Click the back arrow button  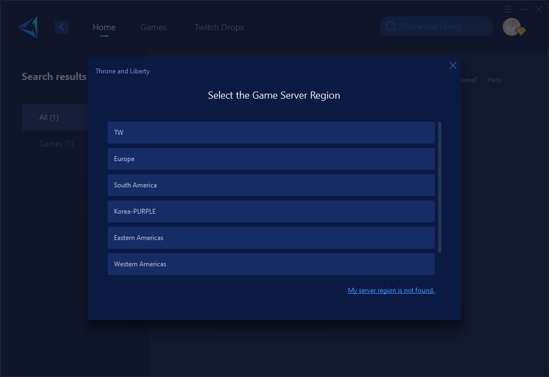pos(61,27)
